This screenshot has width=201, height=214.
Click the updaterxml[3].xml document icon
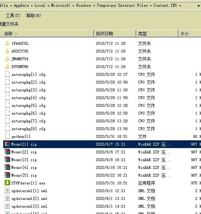click(x=7, y=206)
